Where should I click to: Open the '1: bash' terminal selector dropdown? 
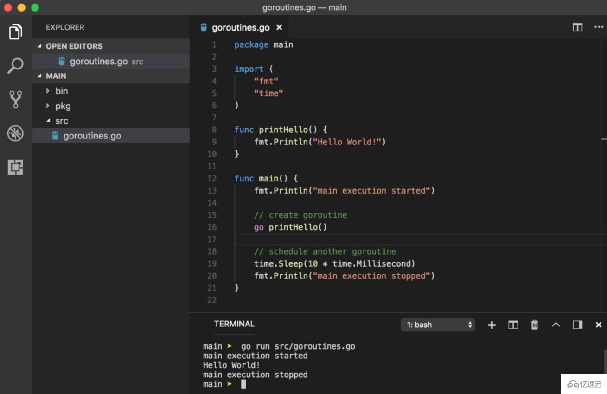coord(438,325)
